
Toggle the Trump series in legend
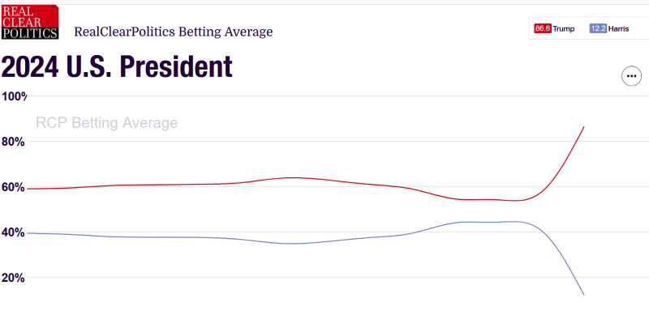555,29
